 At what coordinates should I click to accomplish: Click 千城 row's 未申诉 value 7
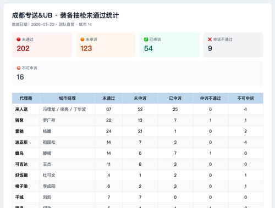point(140,197)
